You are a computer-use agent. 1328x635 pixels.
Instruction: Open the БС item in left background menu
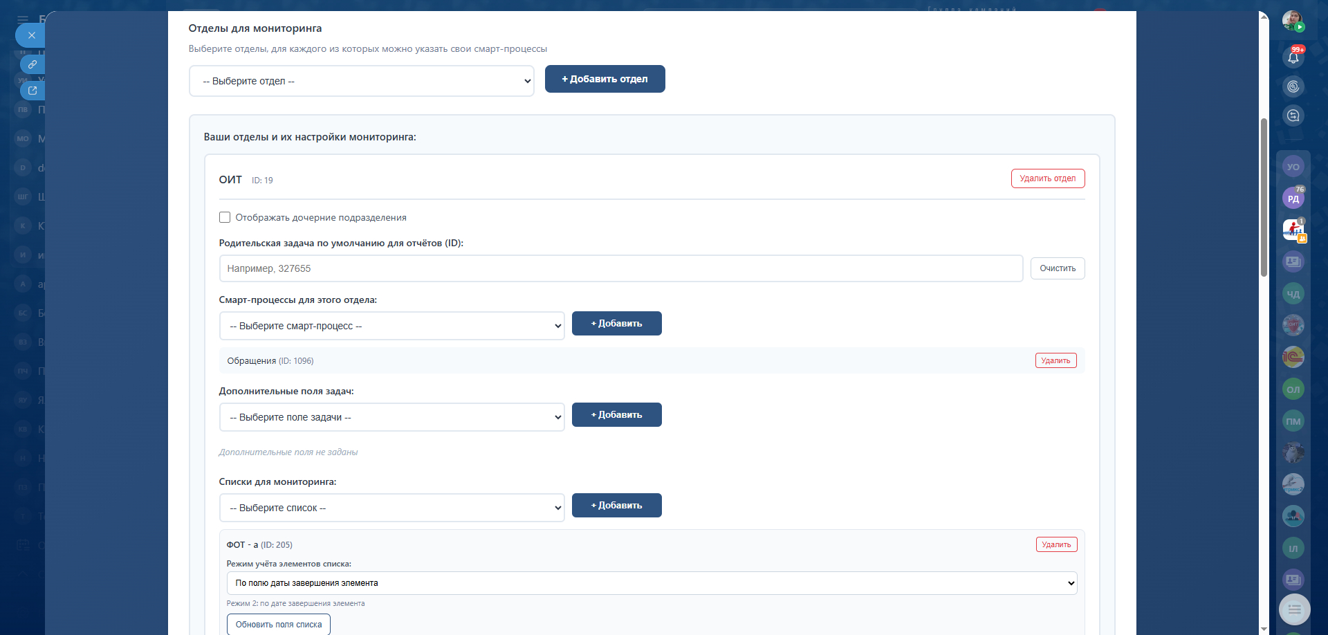23,313
